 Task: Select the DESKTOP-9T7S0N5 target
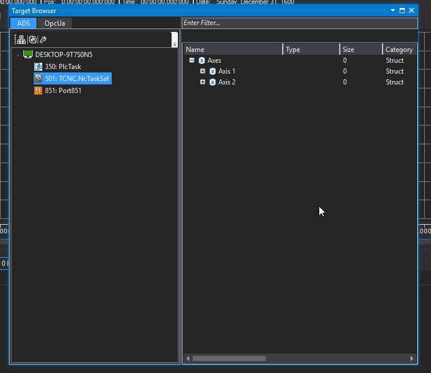click(64, 54)
